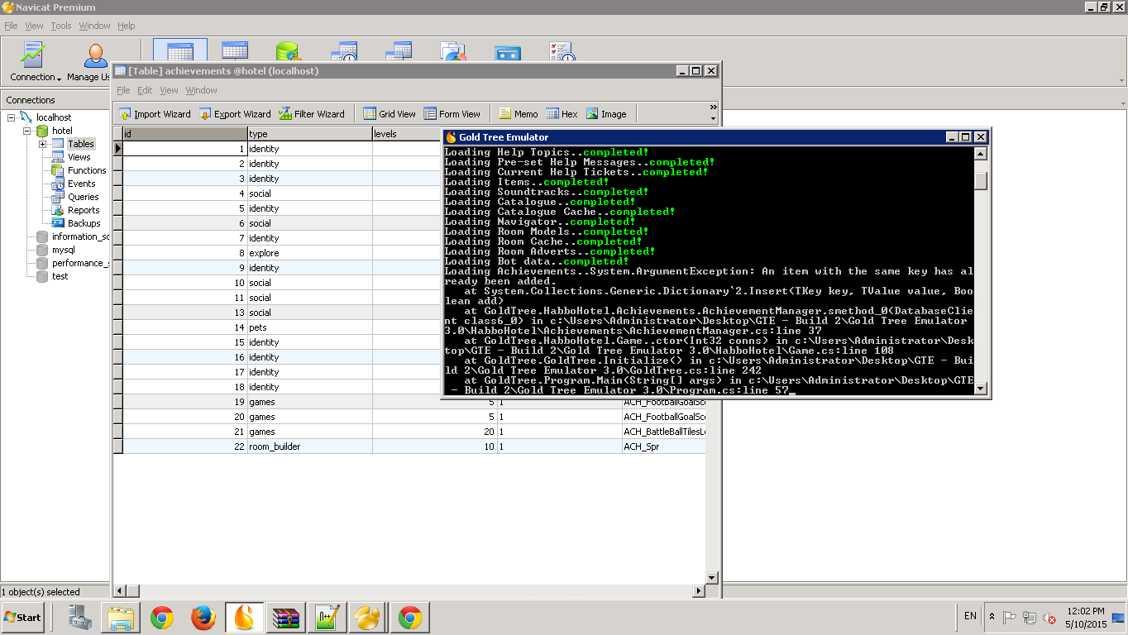Open WinRAR from the taskbar
Screen dimensions: 1128x635
(285, 618)
